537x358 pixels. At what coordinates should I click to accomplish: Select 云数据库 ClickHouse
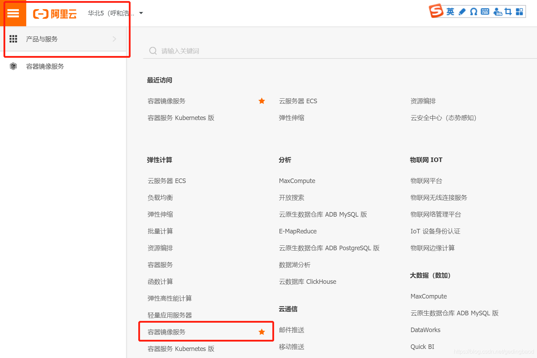click(307, 282)
